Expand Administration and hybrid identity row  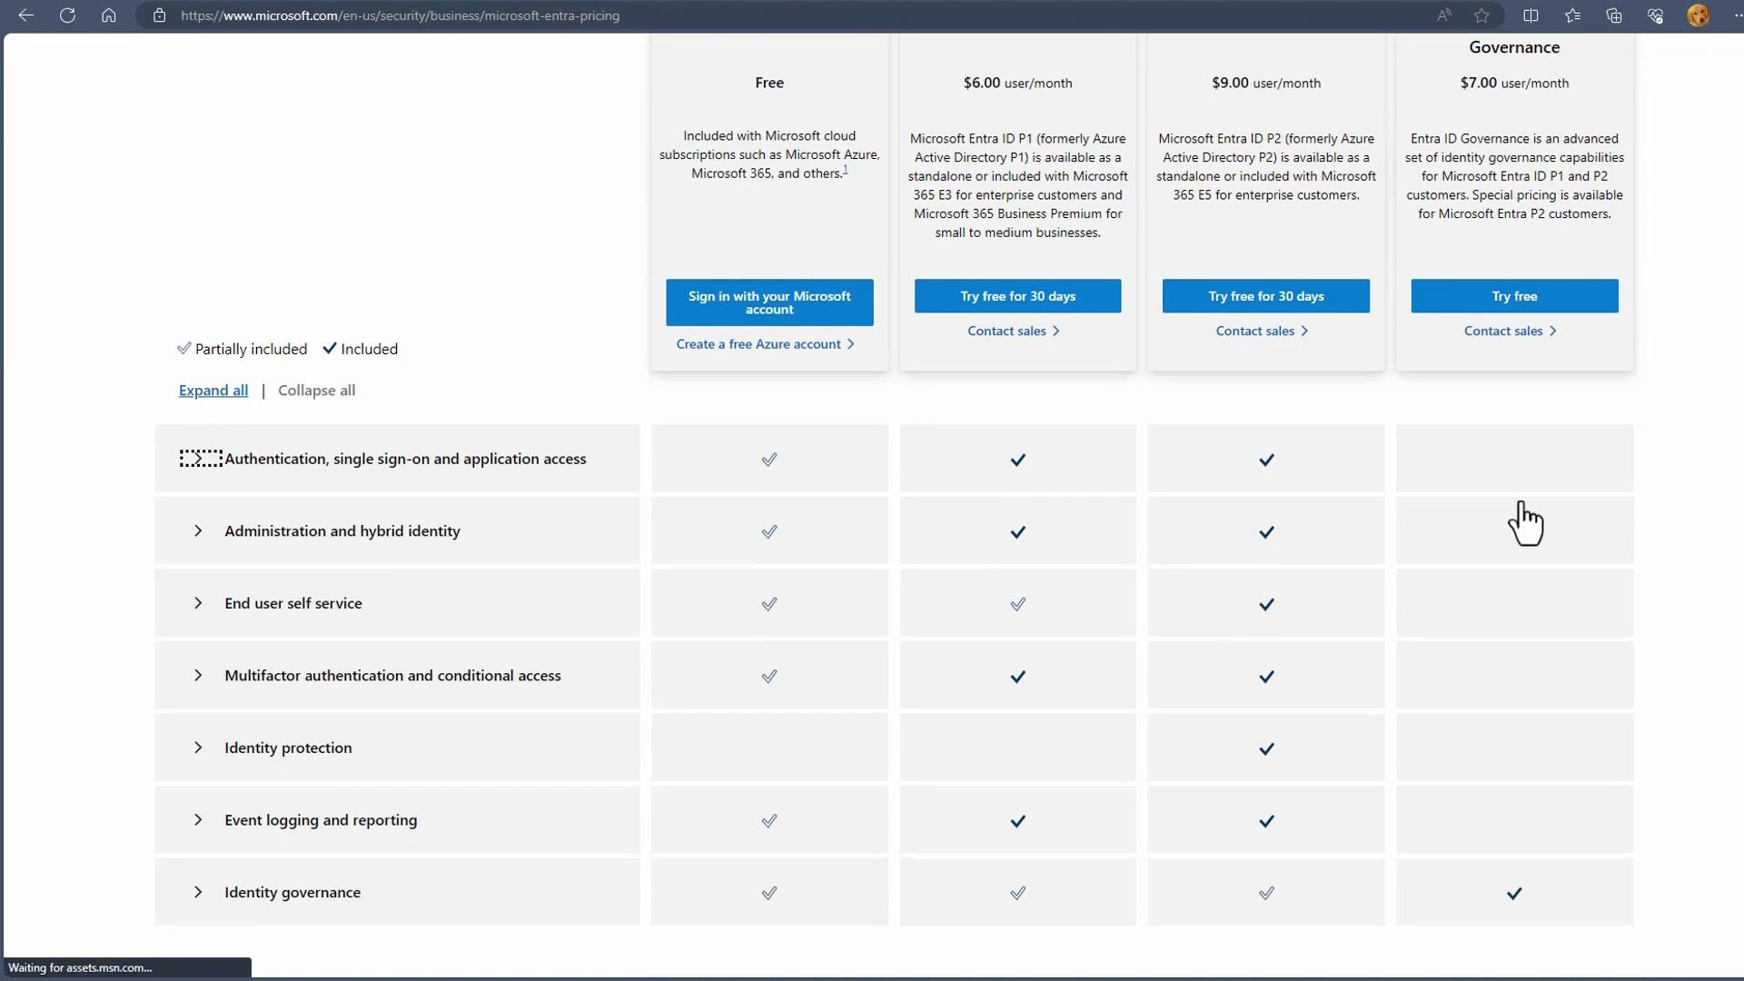(198, 531)
